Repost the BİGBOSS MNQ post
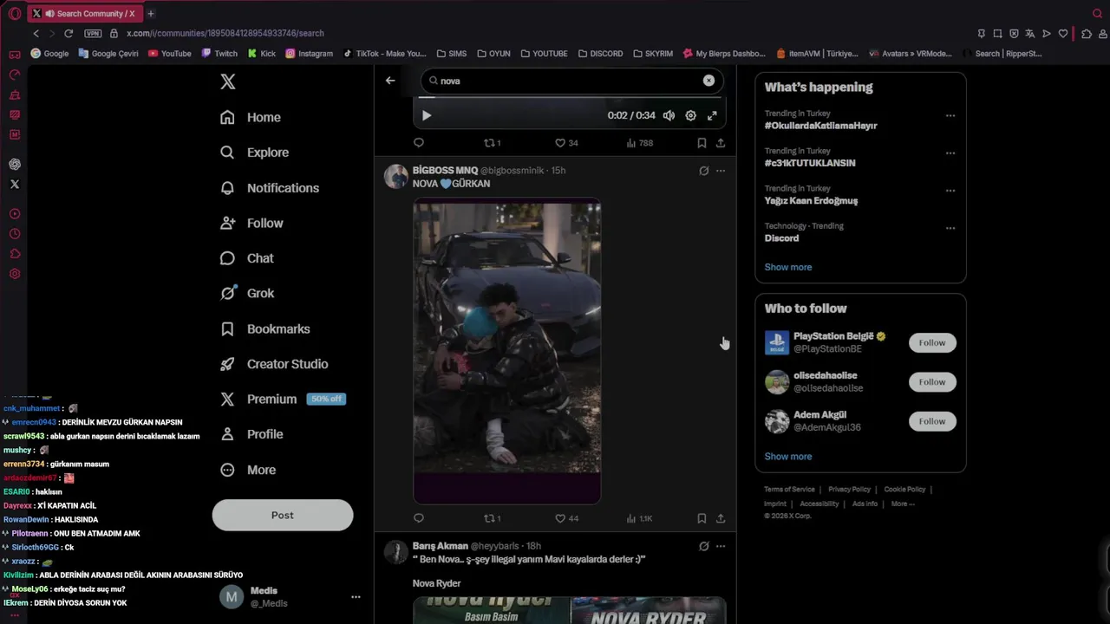 492,518
